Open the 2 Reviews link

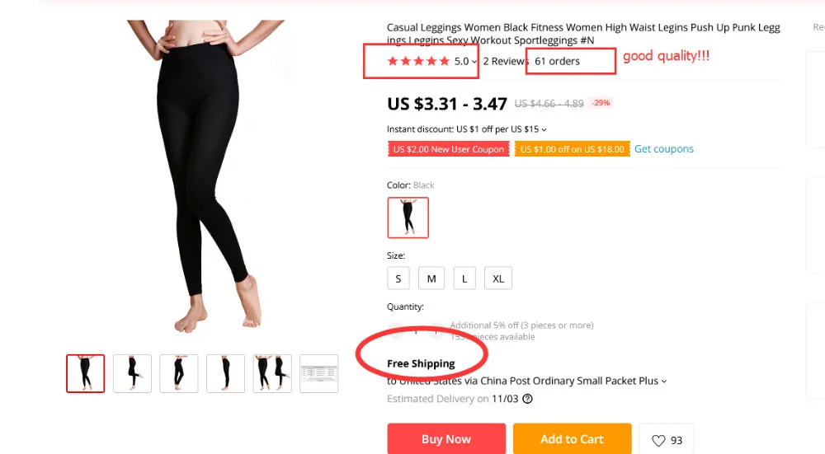[x=505, y=61]
